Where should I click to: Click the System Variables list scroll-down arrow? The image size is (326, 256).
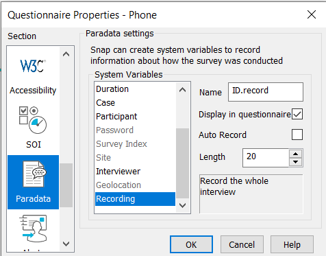click(x=182, y=205)
